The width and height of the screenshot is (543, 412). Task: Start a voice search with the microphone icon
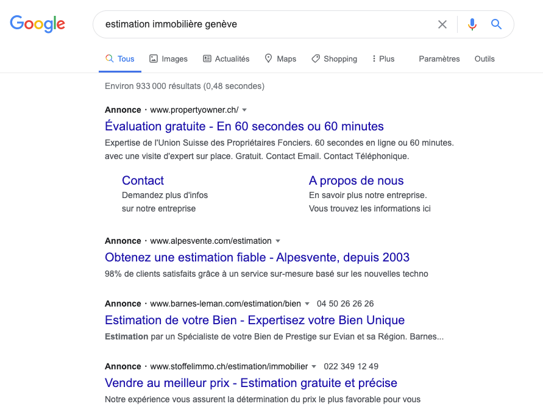[472, 24]
